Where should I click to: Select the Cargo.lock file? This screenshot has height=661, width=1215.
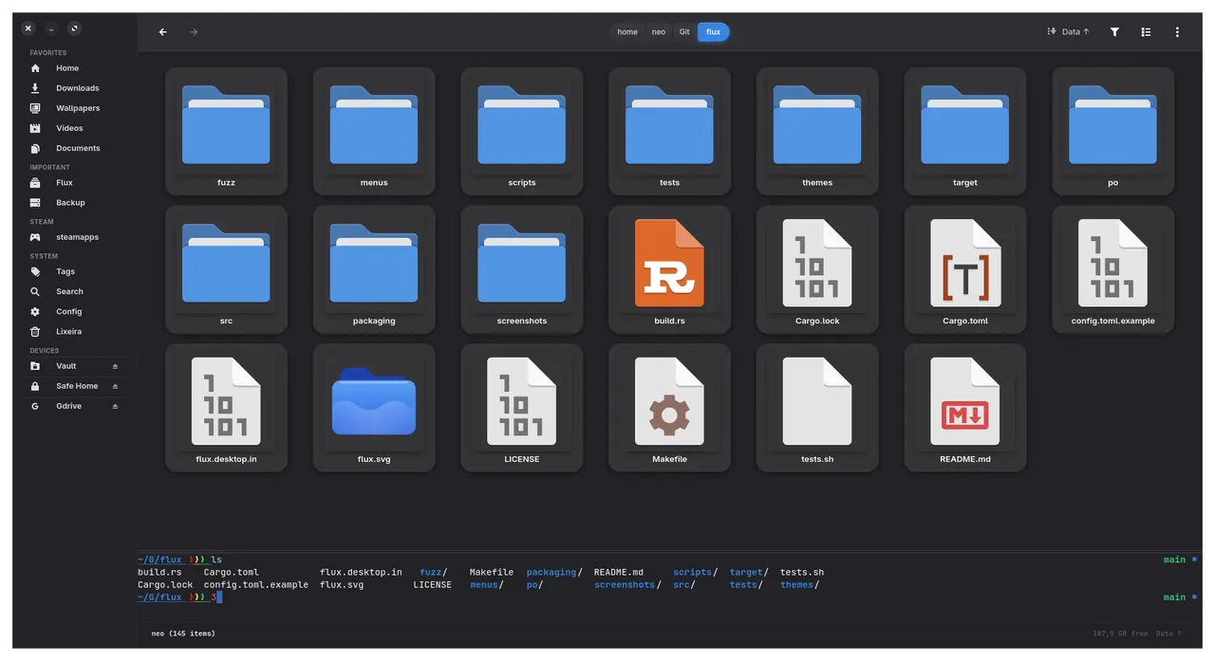pos(817,269)
